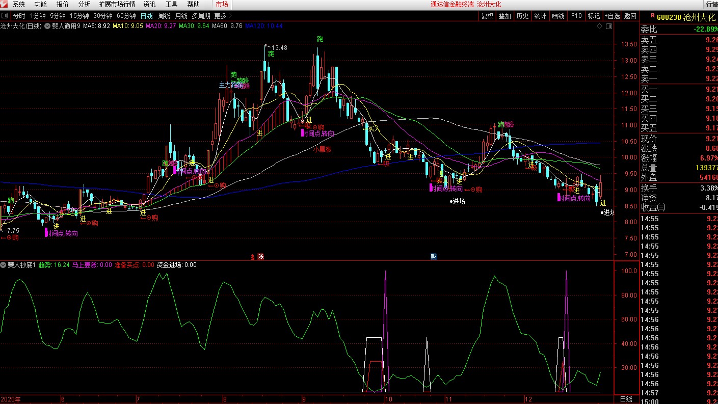Switch chart period to 周线

[x=164, y=16]
